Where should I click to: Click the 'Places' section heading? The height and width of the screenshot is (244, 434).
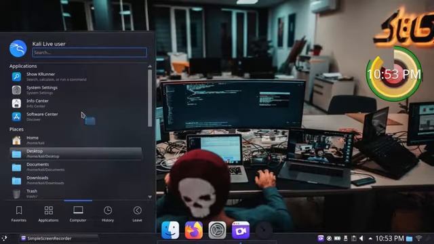(16, 129)
